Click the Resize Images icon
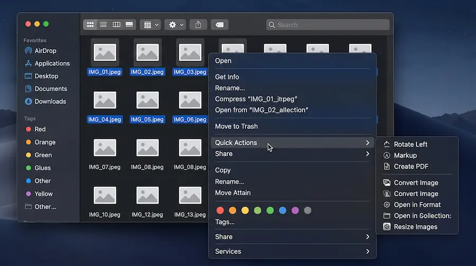 click(387, 227)
